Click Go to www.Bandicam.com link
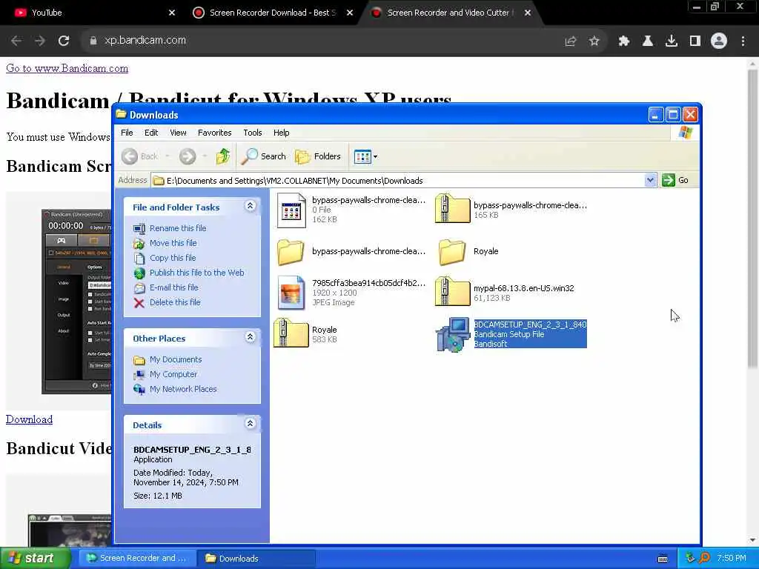Image resolution: width=759 pixels, height=569 pixels. tap(67, 68)
